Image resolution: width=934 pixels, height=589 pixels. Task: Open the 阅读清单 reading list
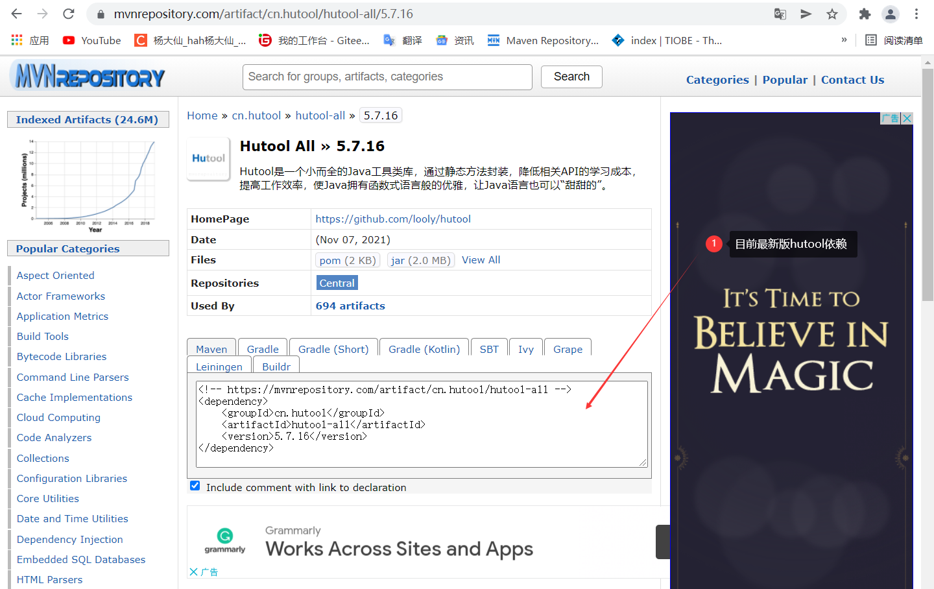(894, 40)
